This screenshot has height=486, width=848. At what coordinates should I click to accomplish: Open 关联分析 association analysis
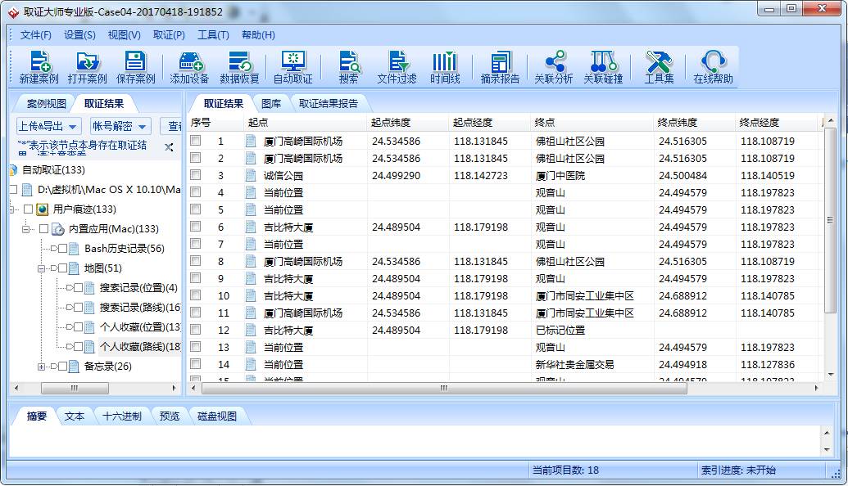point(554,67)
